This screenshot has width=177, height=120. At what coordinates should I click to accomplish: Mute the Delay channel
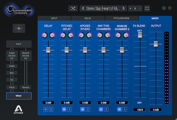46,110
